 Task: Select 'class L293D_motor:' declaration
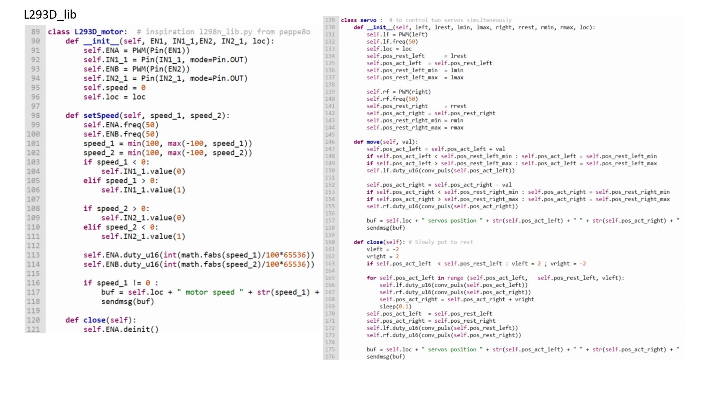coord(88,32)
